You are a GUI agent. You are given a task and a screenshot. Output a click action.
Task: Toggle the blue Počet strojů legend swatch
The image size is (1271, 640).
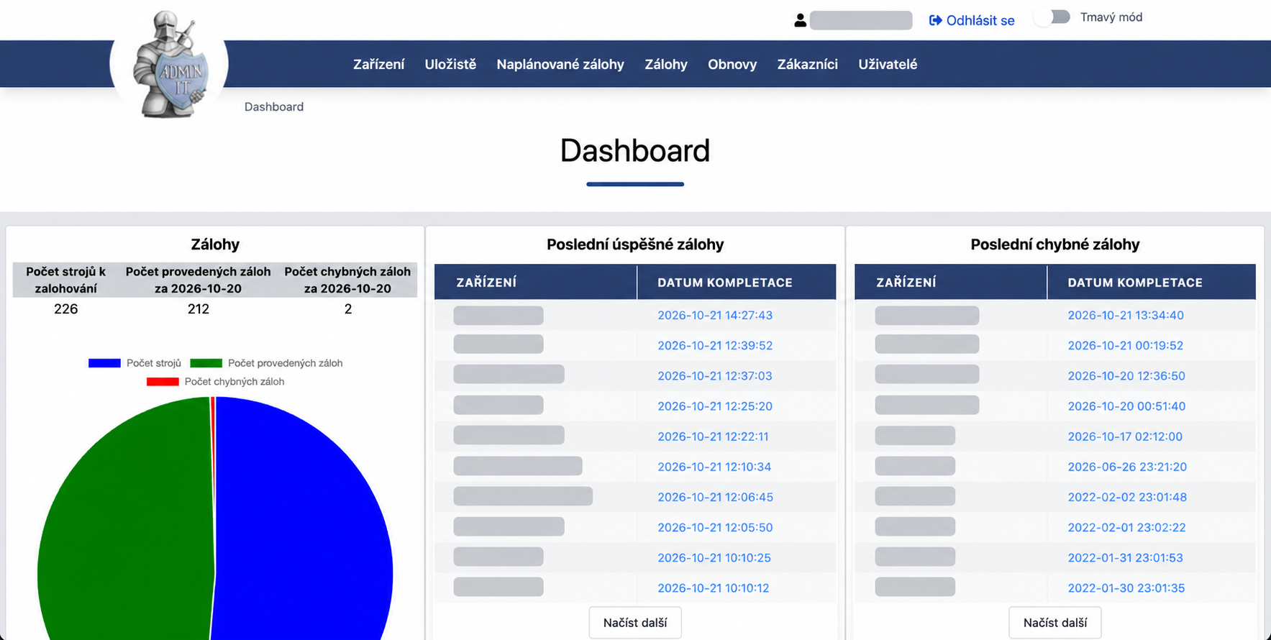104,363
